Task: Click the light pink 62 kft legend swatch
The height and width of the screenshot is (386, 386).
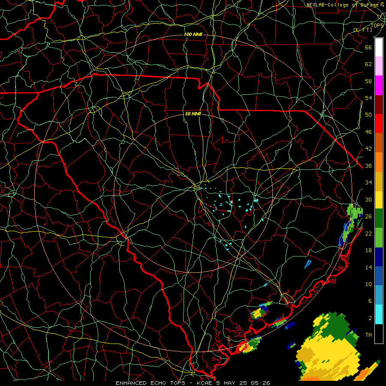Action: pos(379,66)
